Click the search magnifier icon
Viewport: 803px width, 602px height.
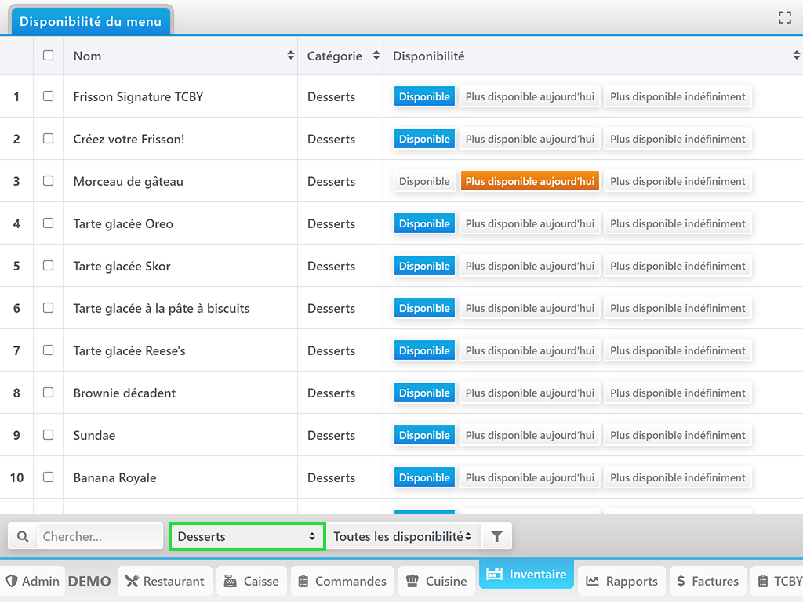(x=23, y=537)
